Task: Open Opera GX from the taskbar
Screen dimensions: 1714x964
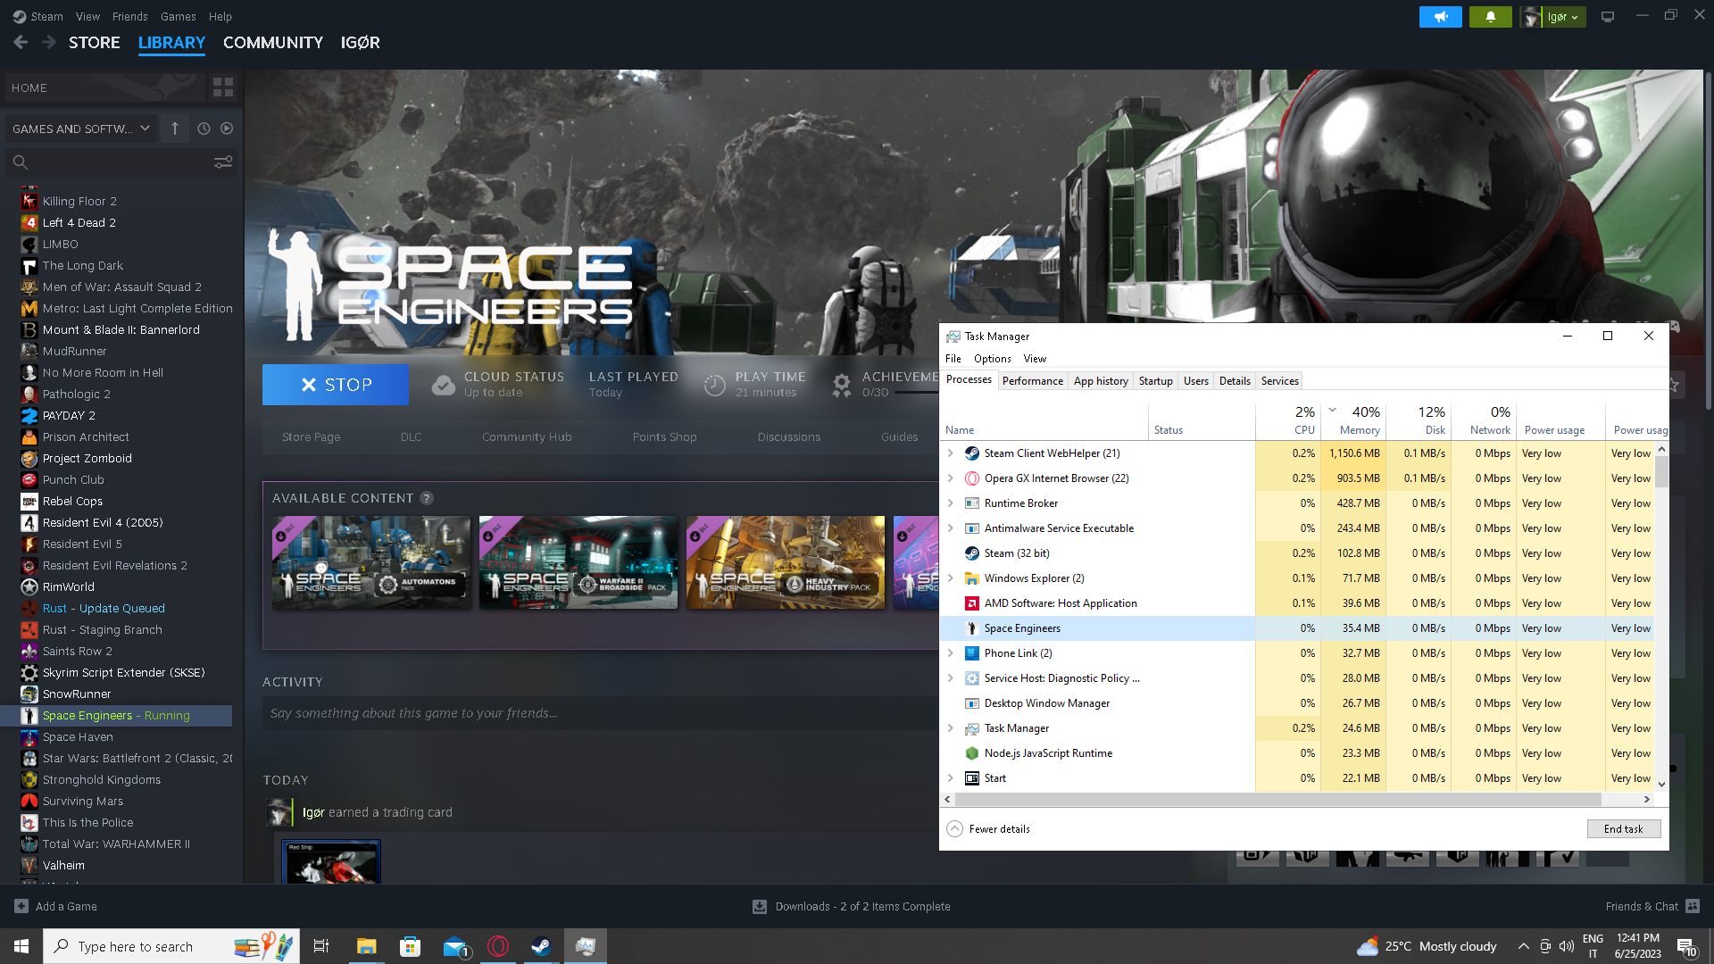Action: tap(498, 946)
